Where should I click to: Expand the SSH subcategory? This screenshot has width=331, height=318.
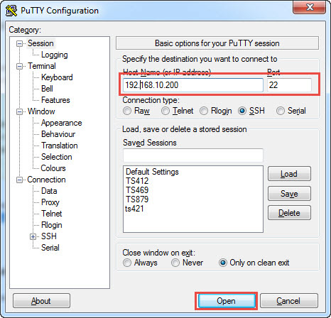pyautogui.click(x=33, y=236)
